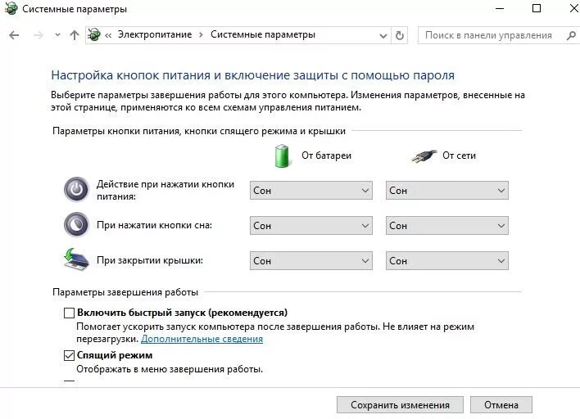580x419 pixels.
Task: Click the back navigation arrow
Action: click(13, 35)
